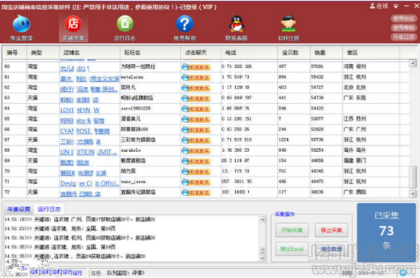Viewport: 420px width, 278px height.
Task: Switch to the 运行日志 tab in lower panel
Action: pyautogui.click(x=49, y=209)
